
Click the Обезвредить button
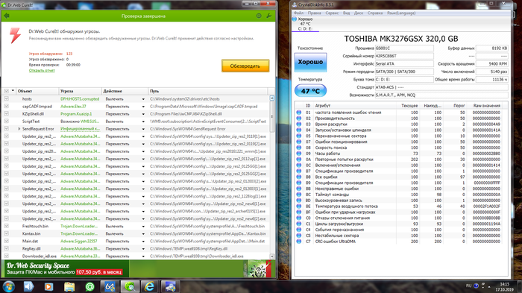245,66
